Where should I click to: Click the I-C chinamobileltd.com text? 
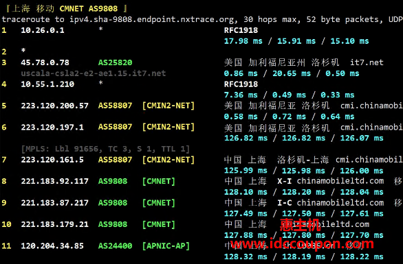331,203
